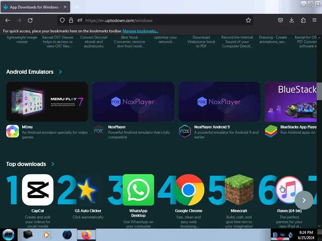Launch the media player taskbar icon

tap(47, 235)
